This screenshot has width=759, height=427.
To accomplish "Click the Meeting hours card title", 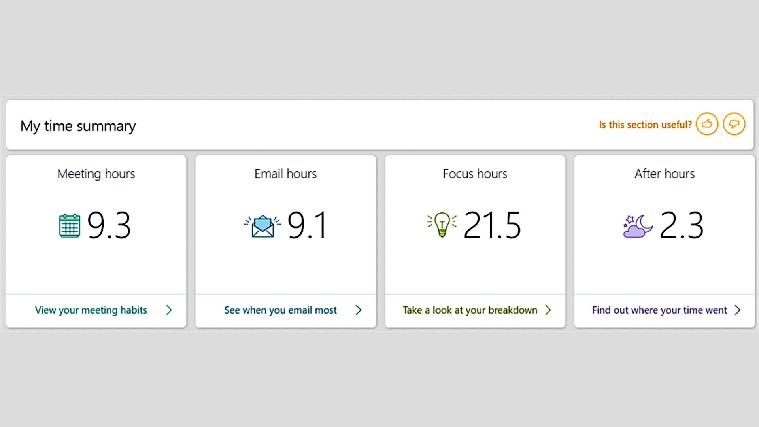I will click(96, 174).
